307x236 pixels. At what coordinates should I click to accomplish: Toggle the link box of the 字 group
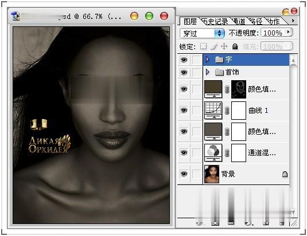[x=196, y=60]
